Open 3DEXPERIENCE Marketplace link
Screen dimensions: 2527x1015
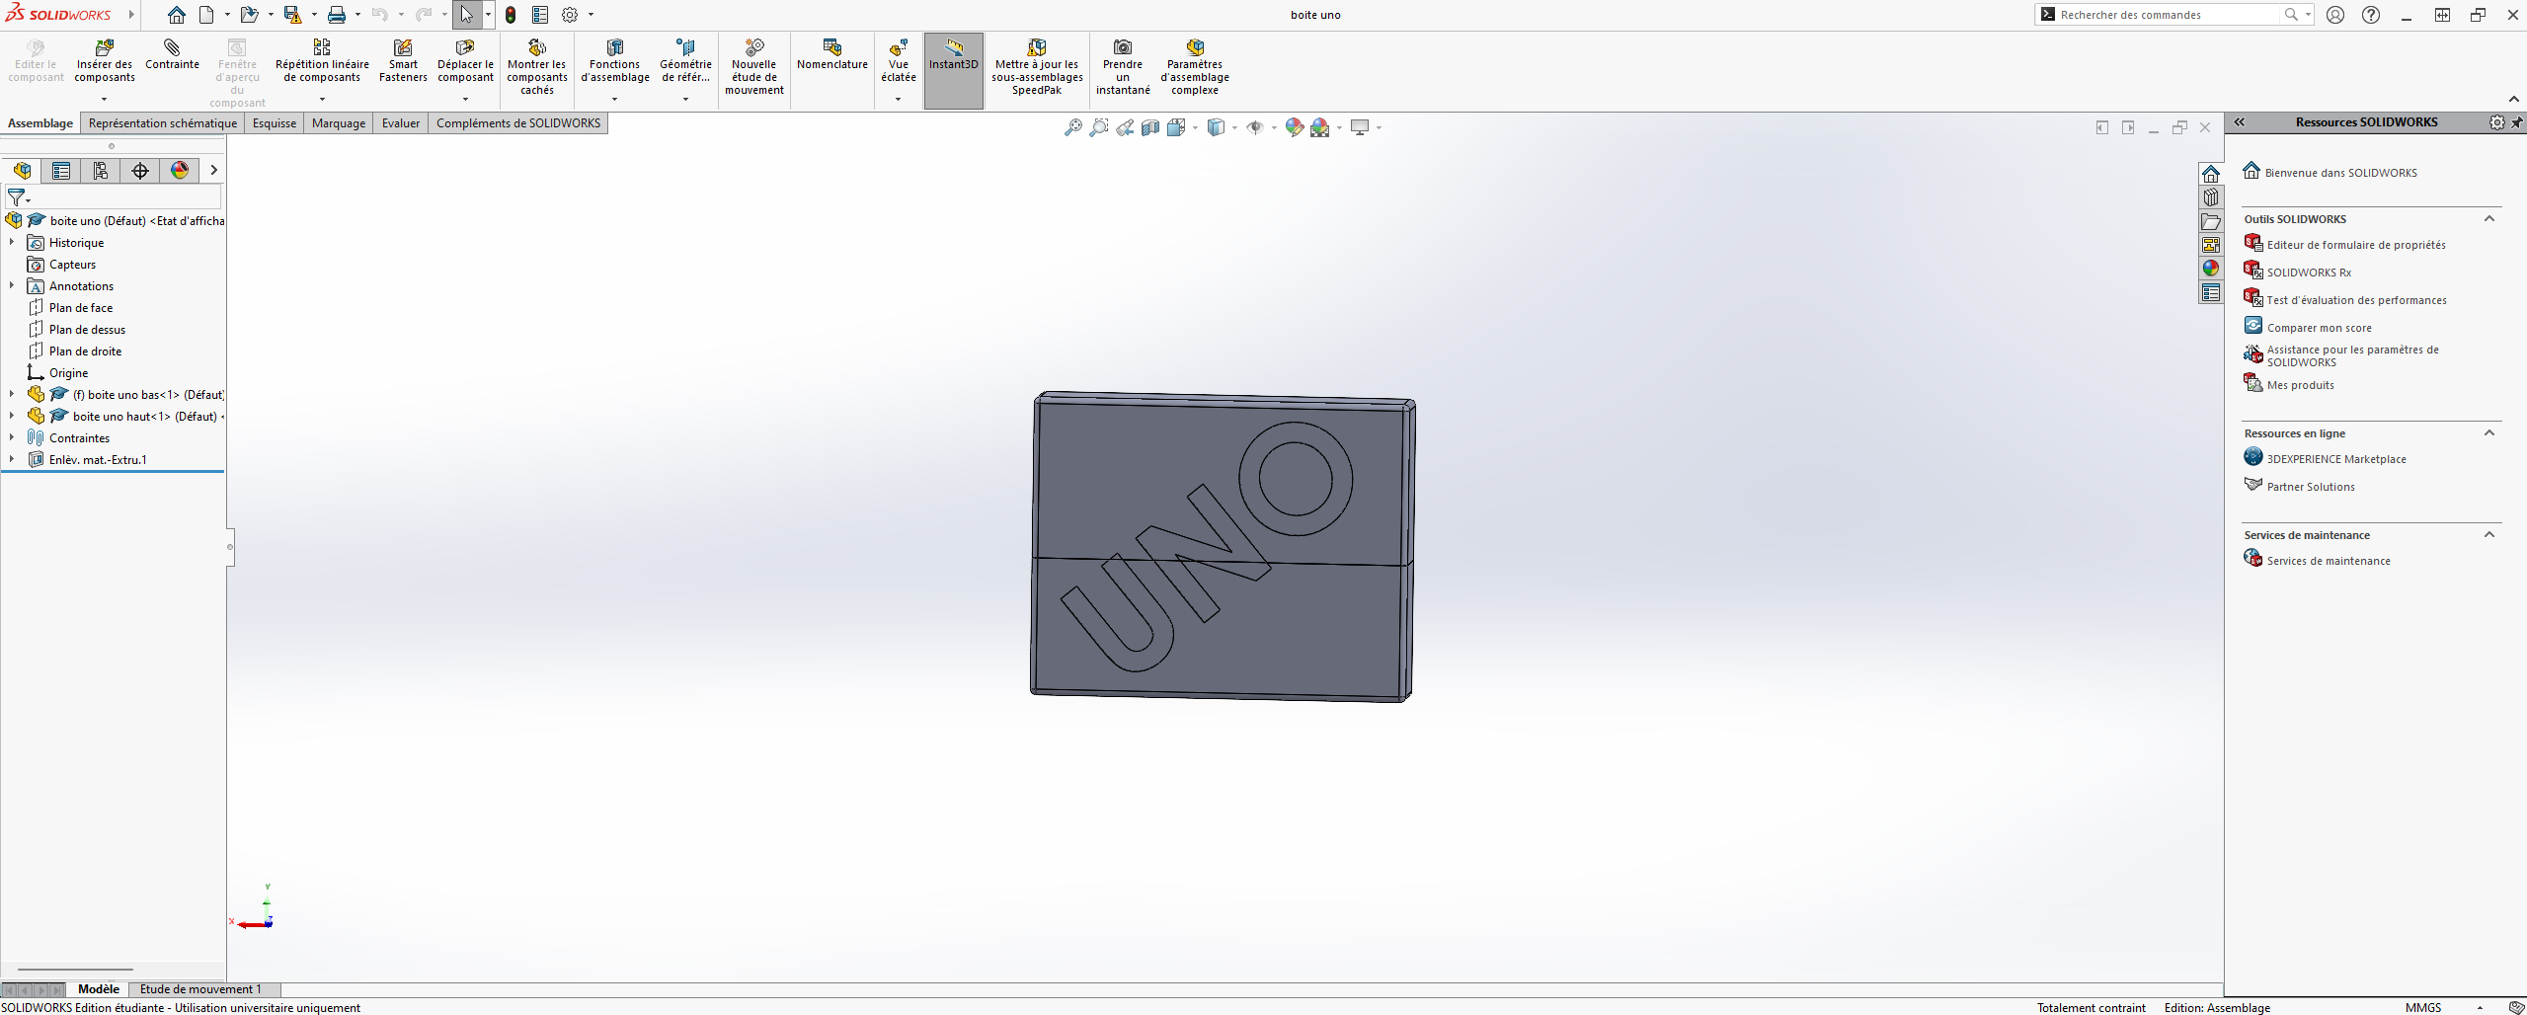click(2336, 459)
